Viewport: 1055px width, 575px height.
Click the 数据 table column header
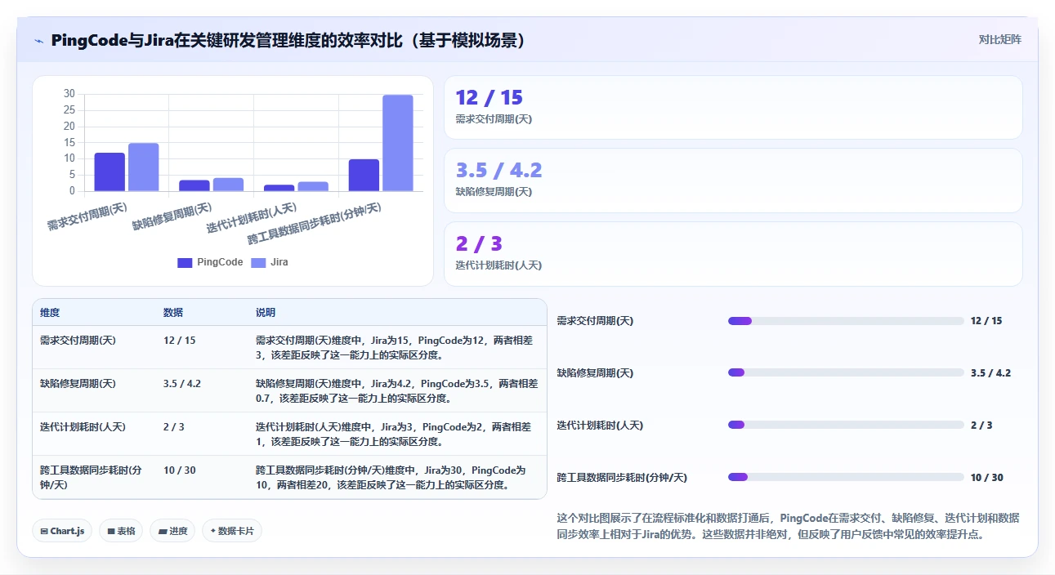(173, 313)
